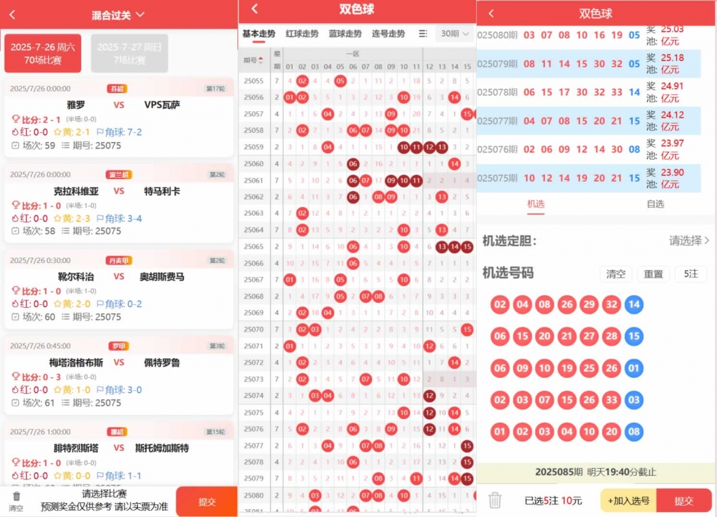Click red ball 02 in row 25055
This screenshot has height=517, width=717.
coord(302,80)
